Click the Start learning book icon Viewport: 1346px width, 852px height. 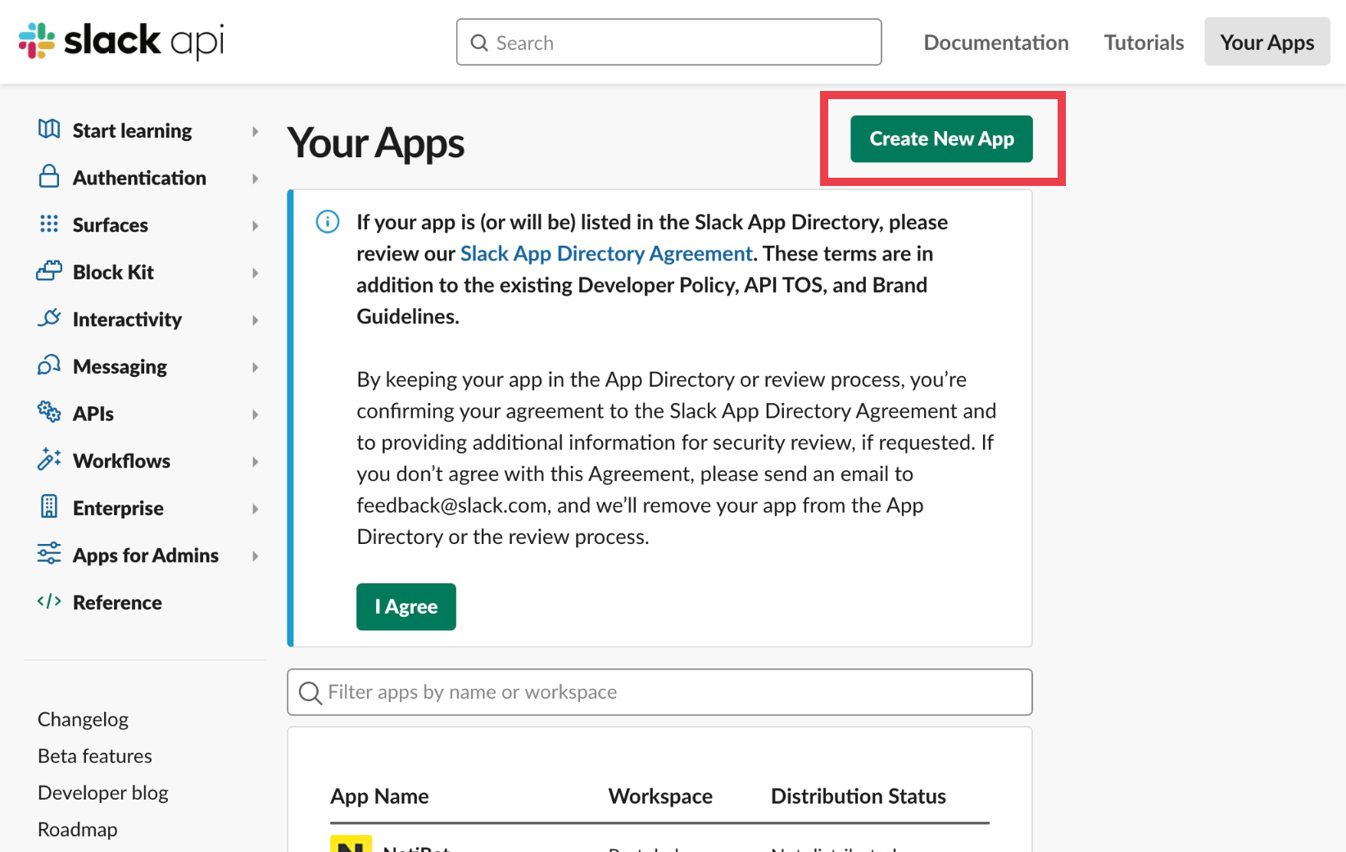coord(49,129)
